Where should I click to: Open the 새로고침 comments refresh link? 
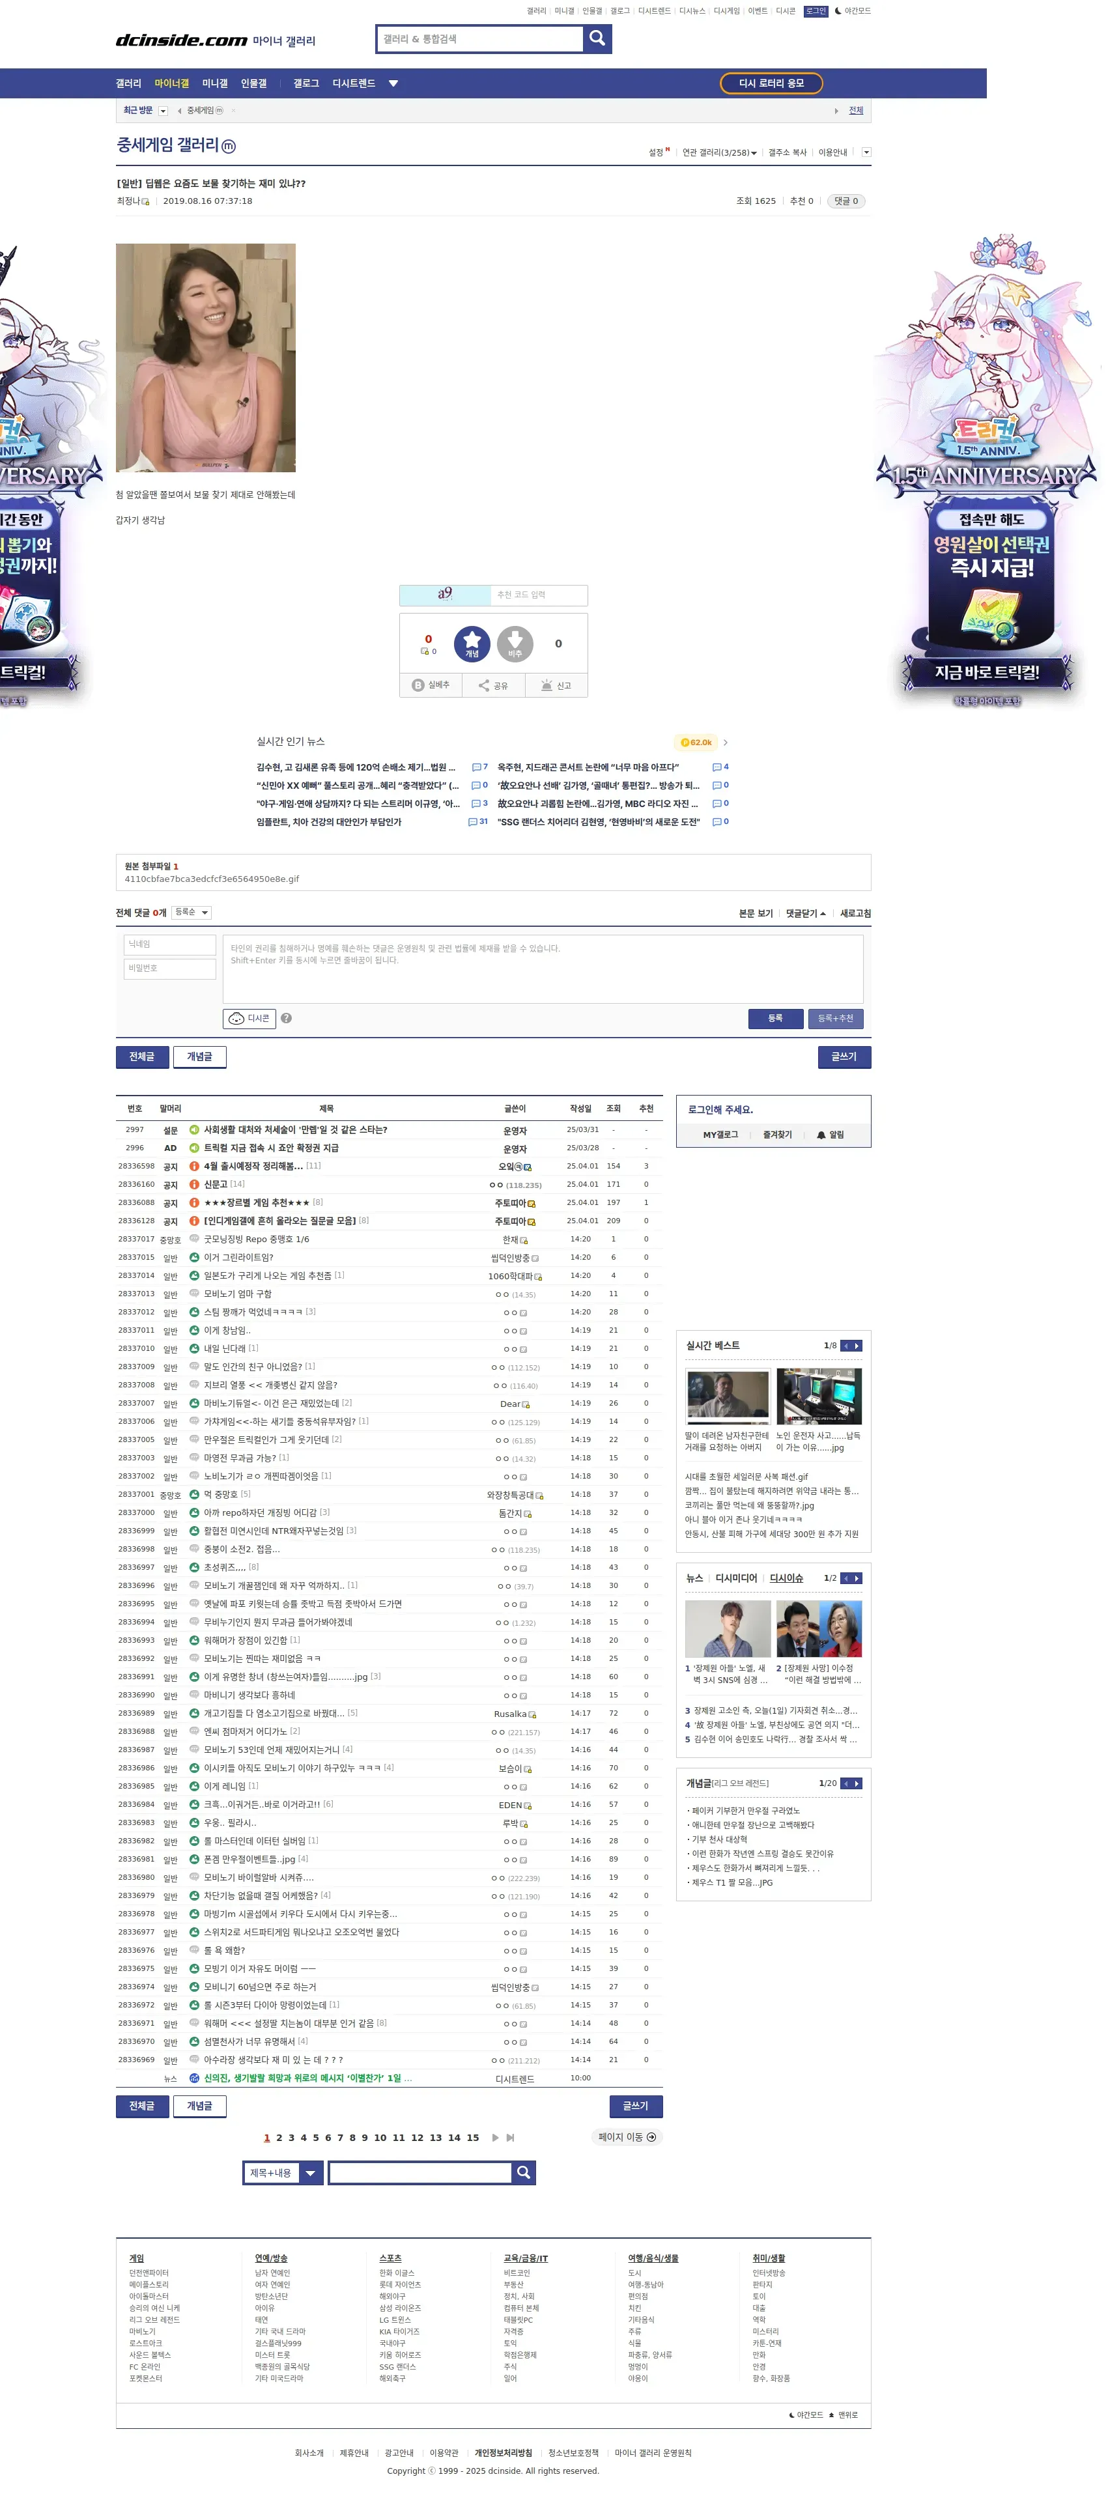pos(855,914)
